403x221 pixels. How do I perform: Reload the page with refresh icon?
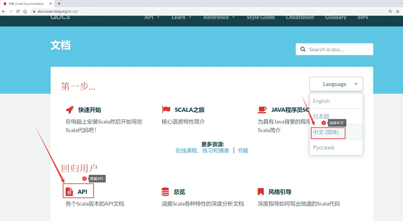18,11
